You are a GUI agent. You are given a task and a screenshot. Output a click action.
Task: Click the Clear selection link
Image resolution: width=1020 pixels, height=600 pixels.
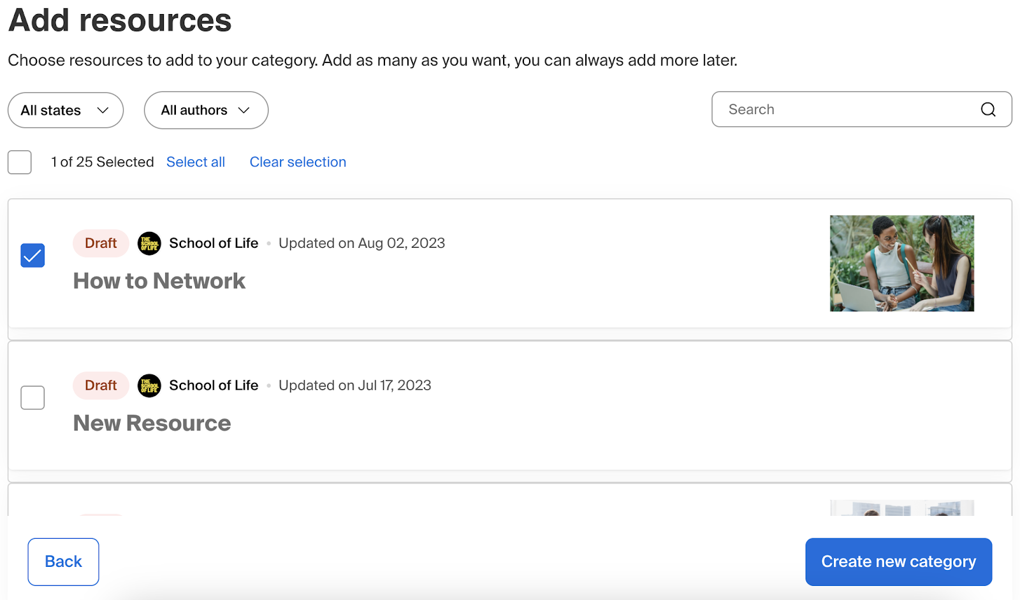click(298, 162)
